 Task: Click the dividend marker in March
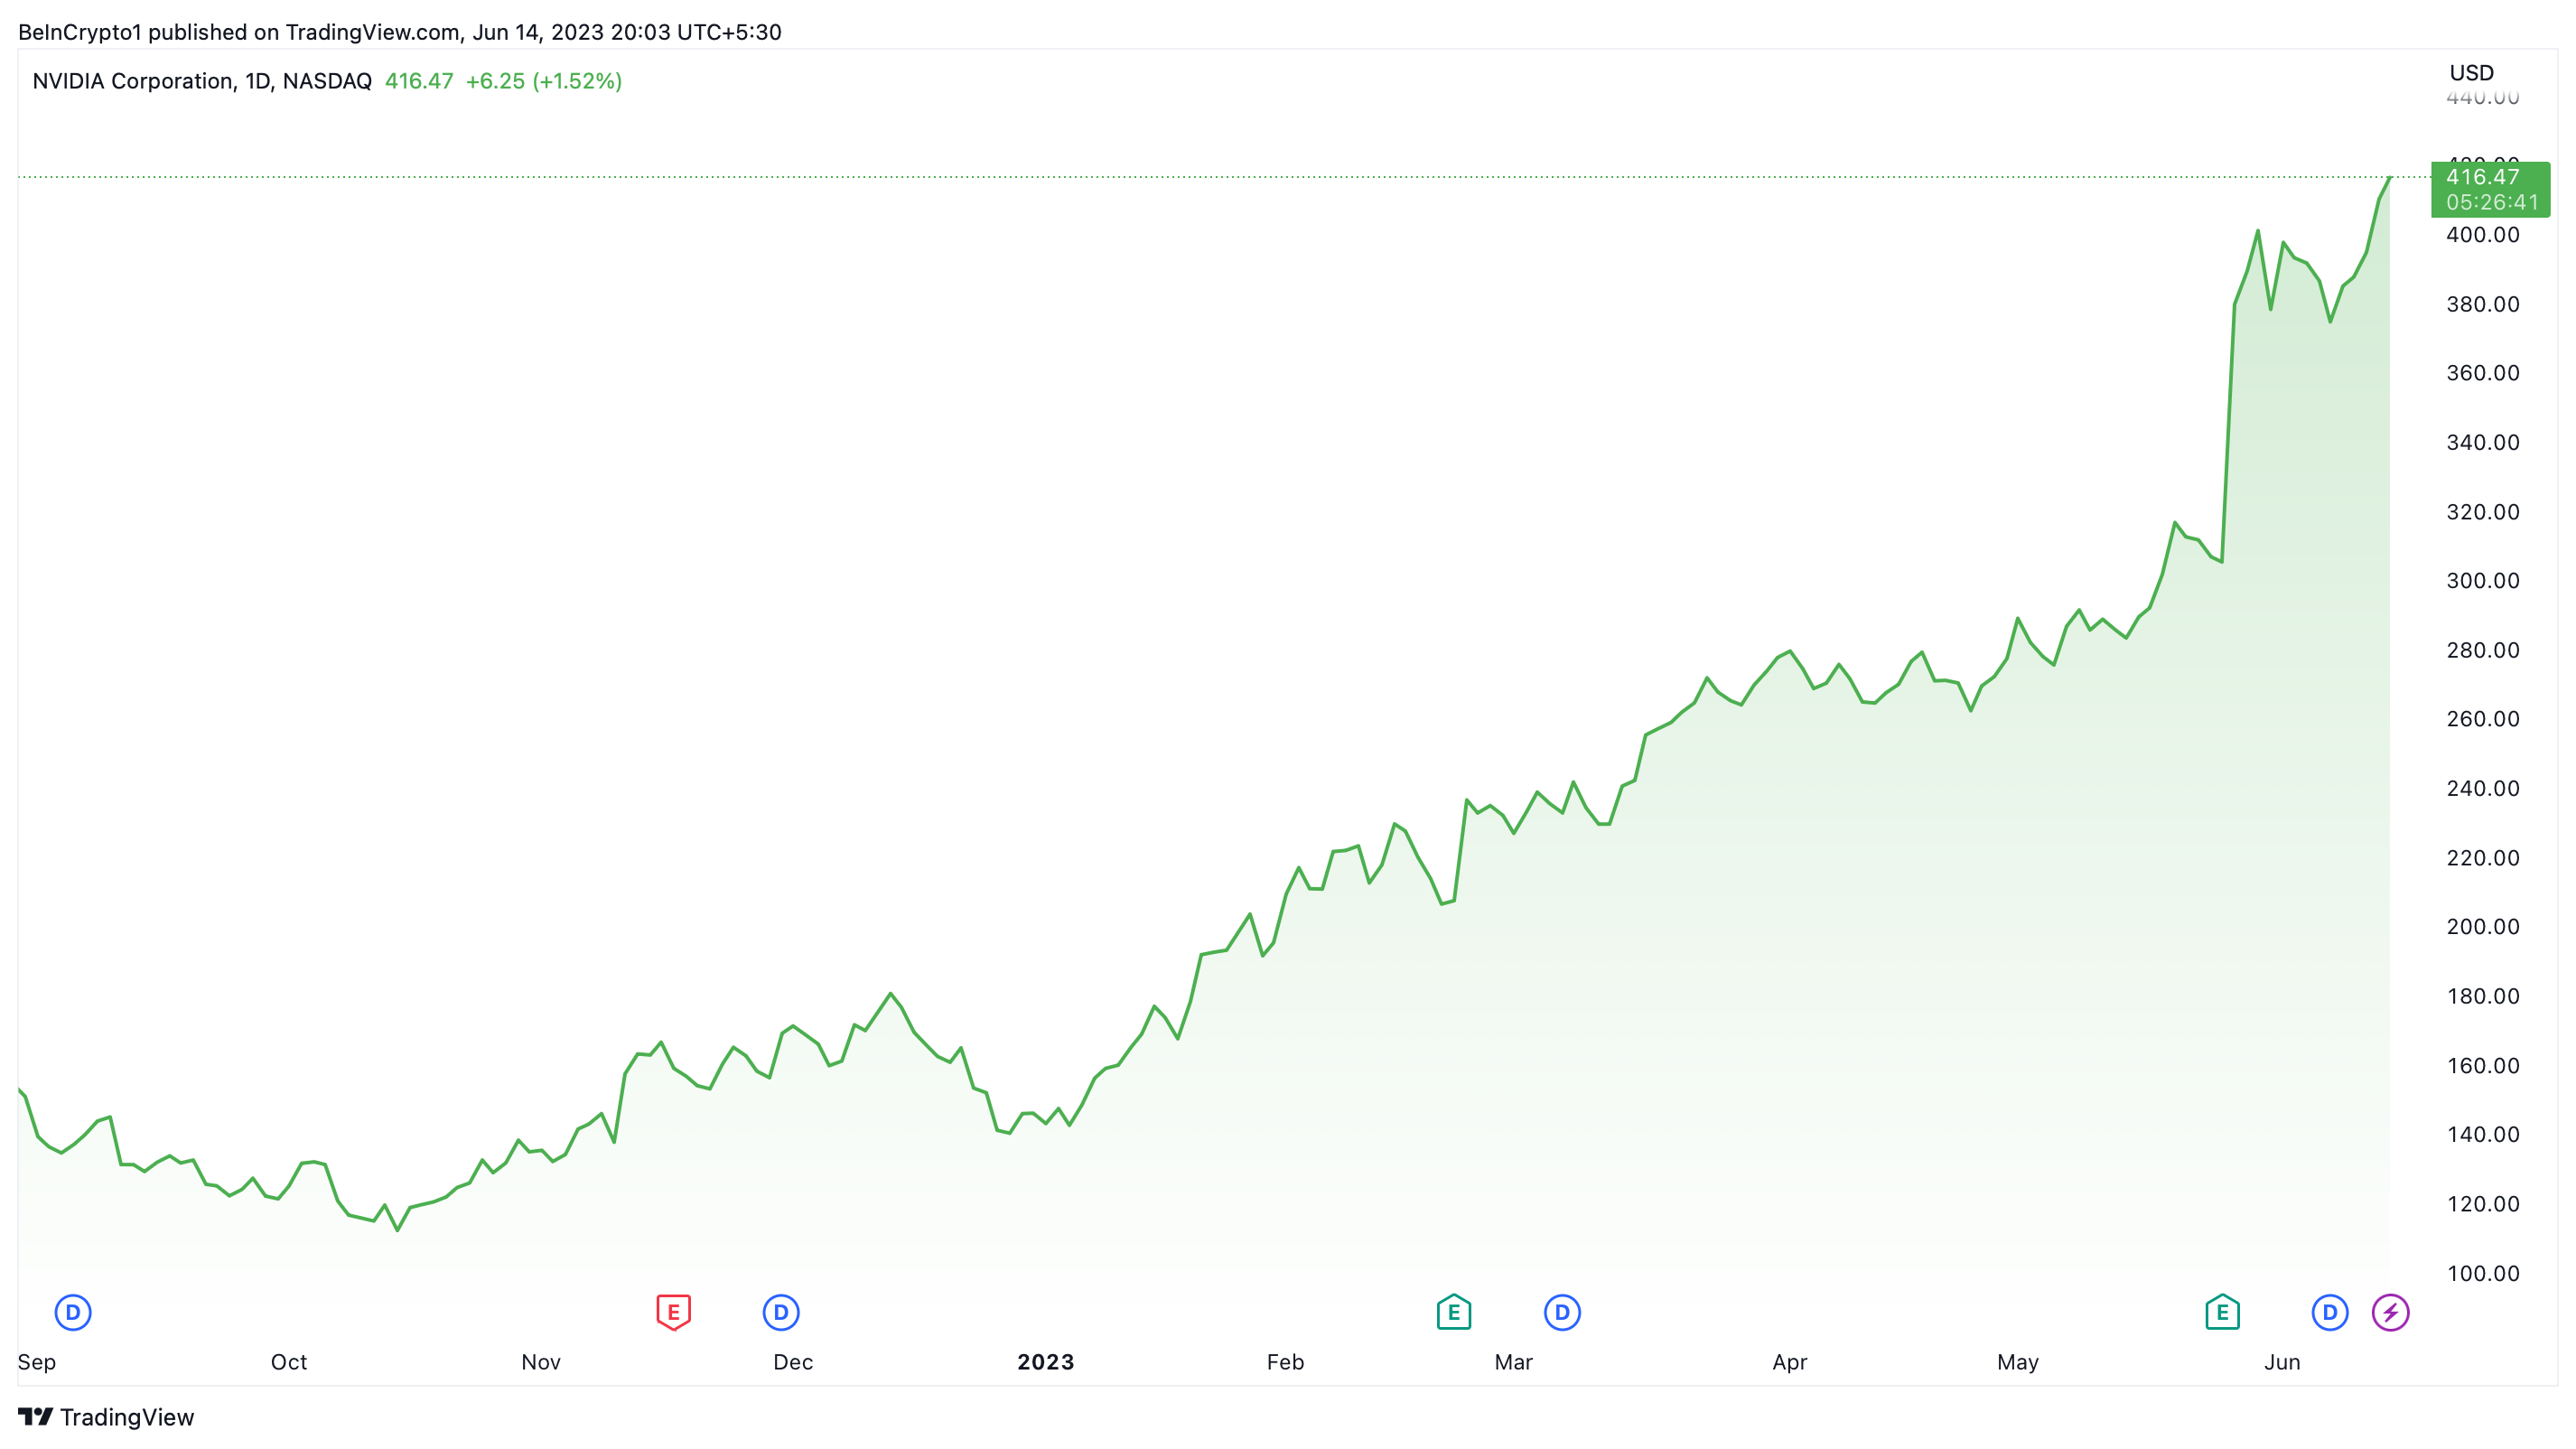(1562, 1312)
